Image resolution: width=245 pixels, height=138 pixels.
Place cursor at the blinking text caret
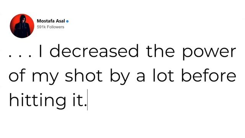click(x=87, y=100)
